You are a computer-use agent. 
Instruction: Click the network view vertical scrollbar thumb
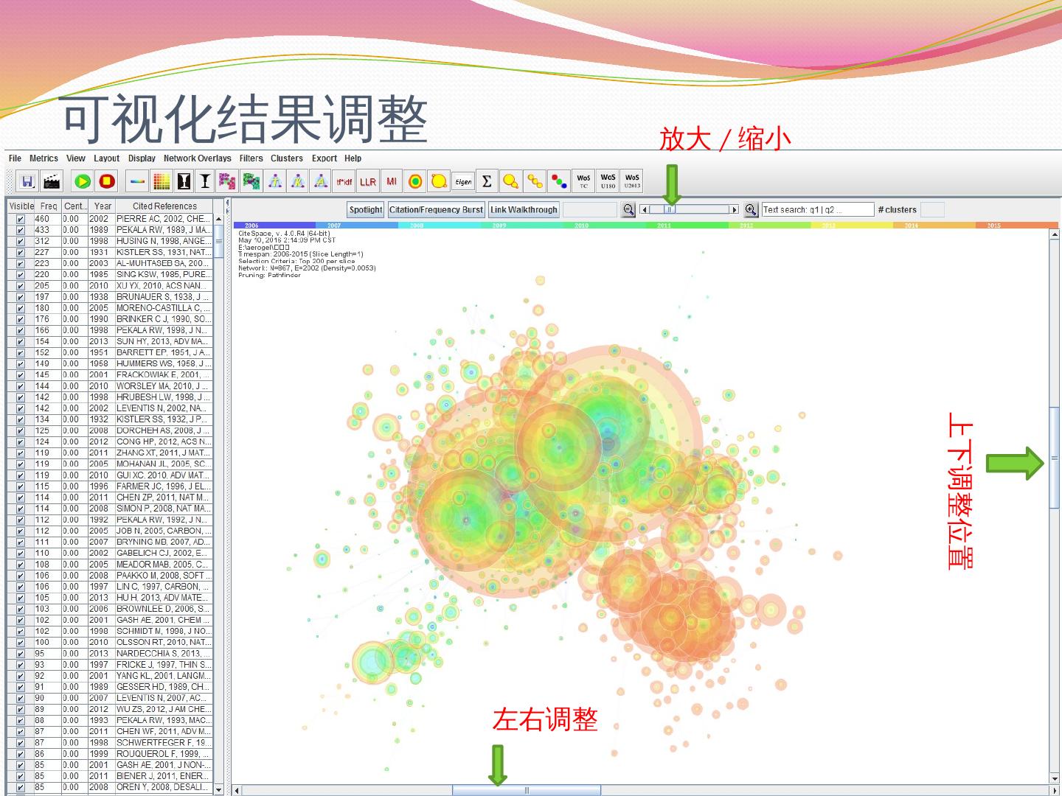click(1055, 458)
